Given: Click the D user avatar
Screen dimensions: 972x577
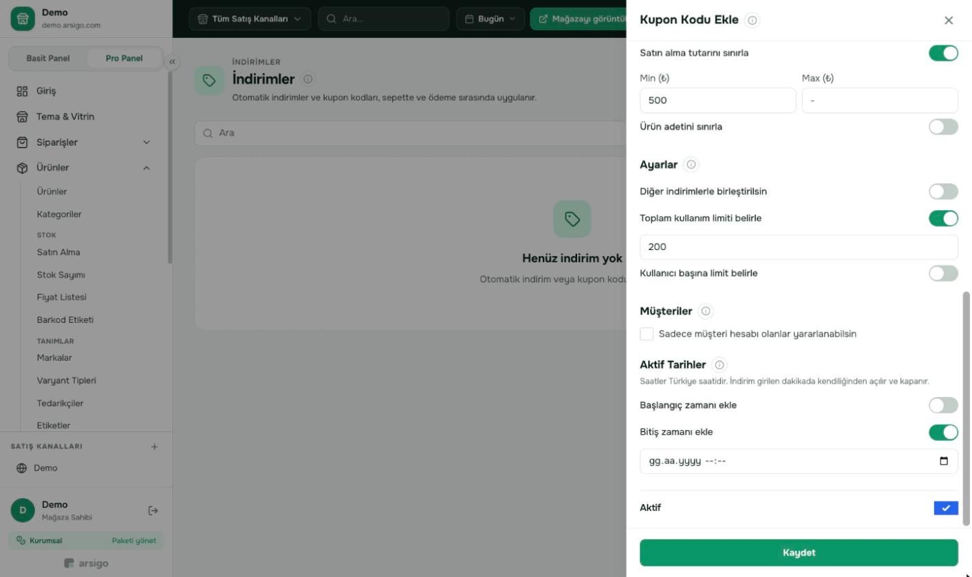Looking at the screenshot, I should pos(23,510).
